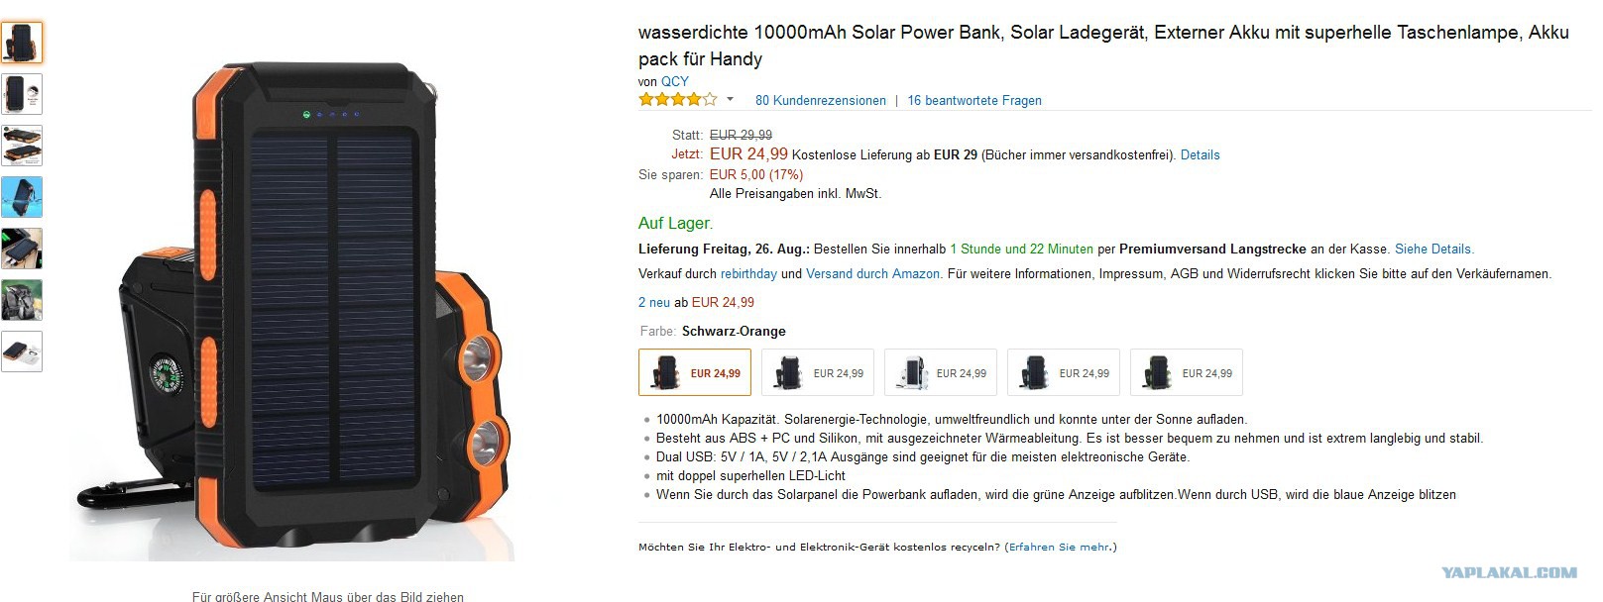Open the 2 neu offers link

[x=654, y=302]
